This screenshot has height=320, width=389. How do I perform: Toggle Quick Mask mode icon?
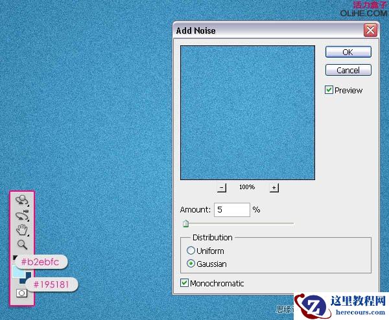(21, 293)
